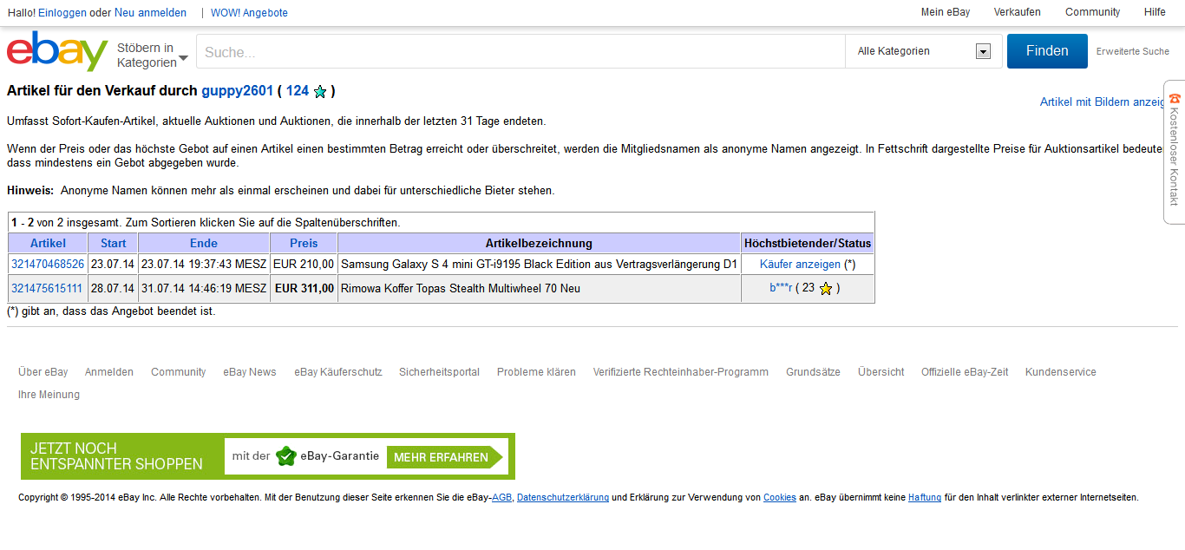The height and width of the screenshot is (550, 1185).
Task: Open eBay Käuferschutz footer link
Action: click(x=338, y=372)
